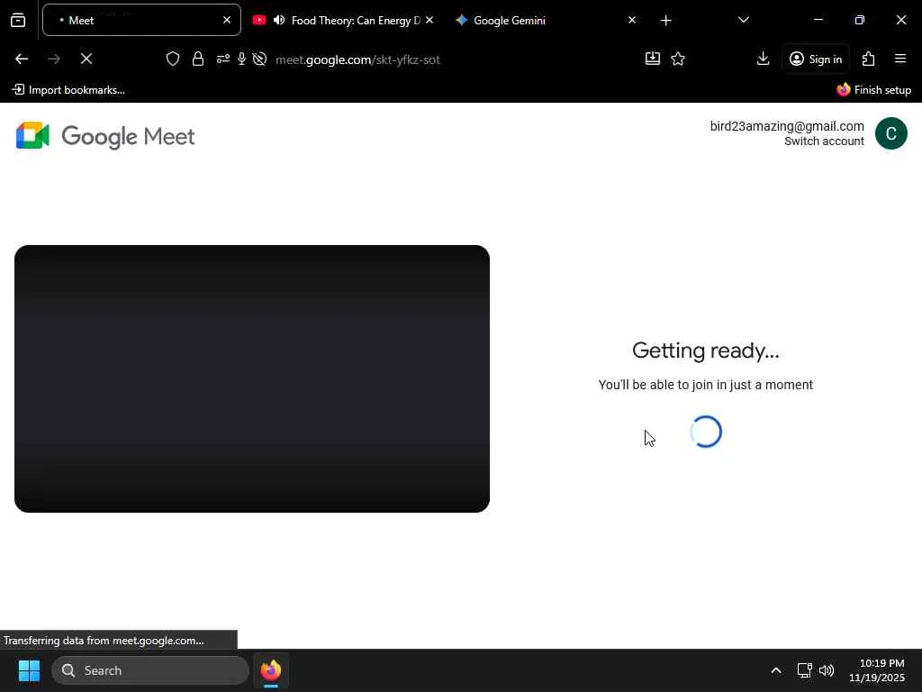Mute the Food Theory tab audio icon

279,20
